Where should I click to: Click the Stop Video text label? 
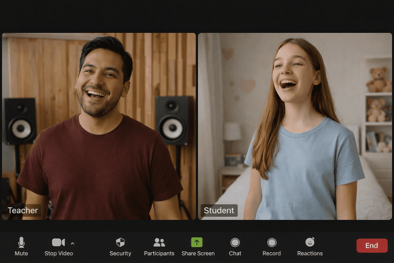58,253
